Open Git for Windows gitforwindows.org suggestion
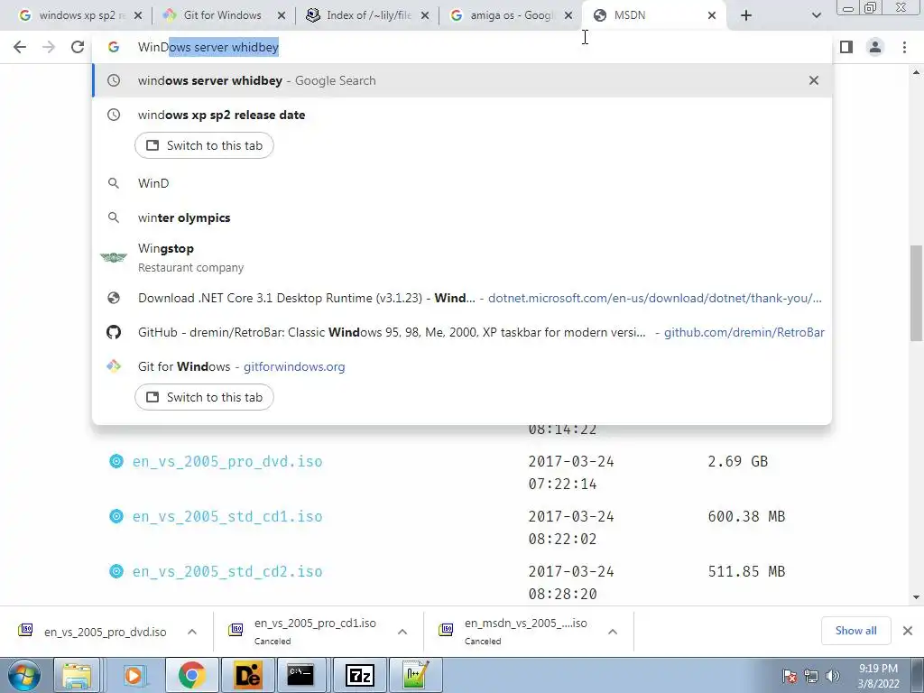Viewport: 924px width, 693px height. click(462, 366)
